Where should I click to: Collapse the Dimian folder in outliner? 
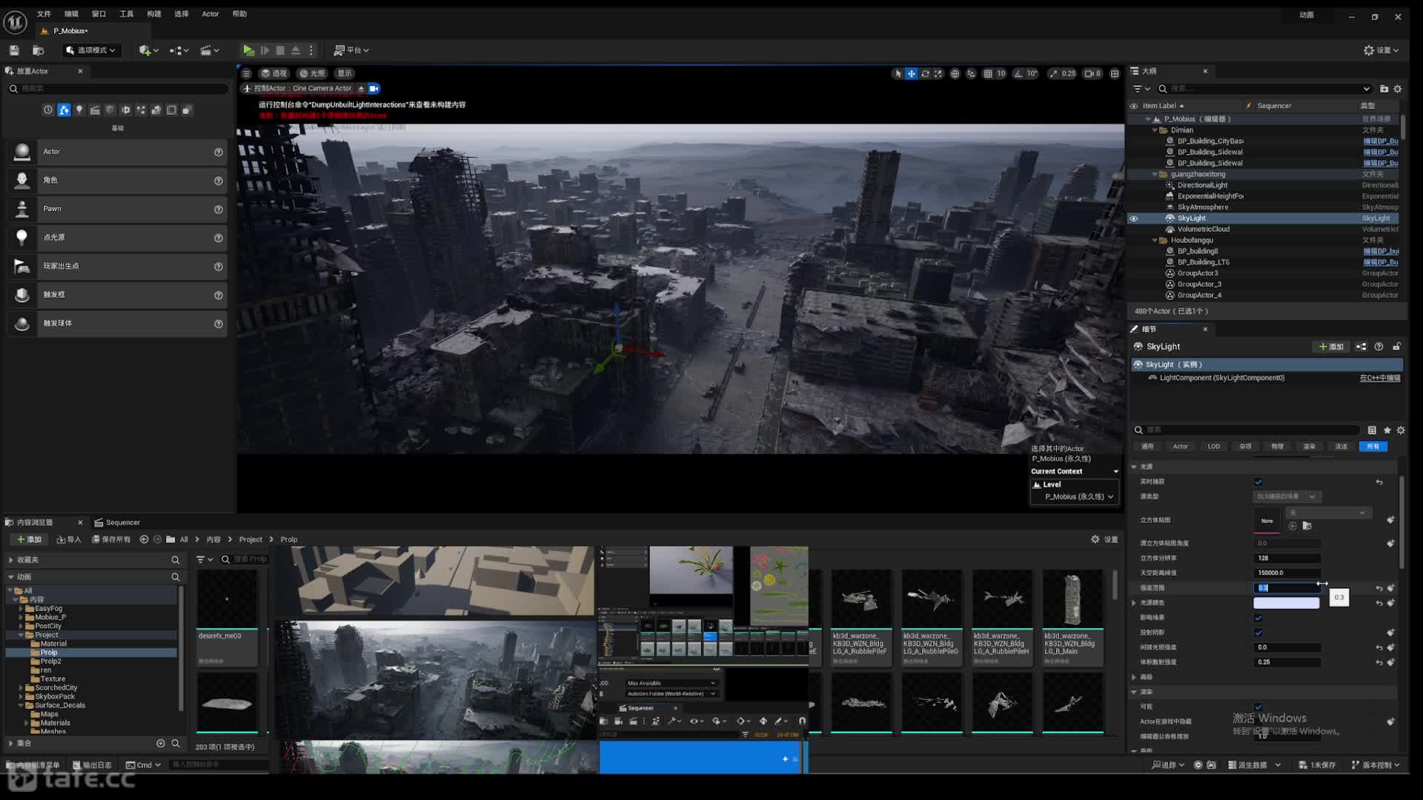point(1155,130)
